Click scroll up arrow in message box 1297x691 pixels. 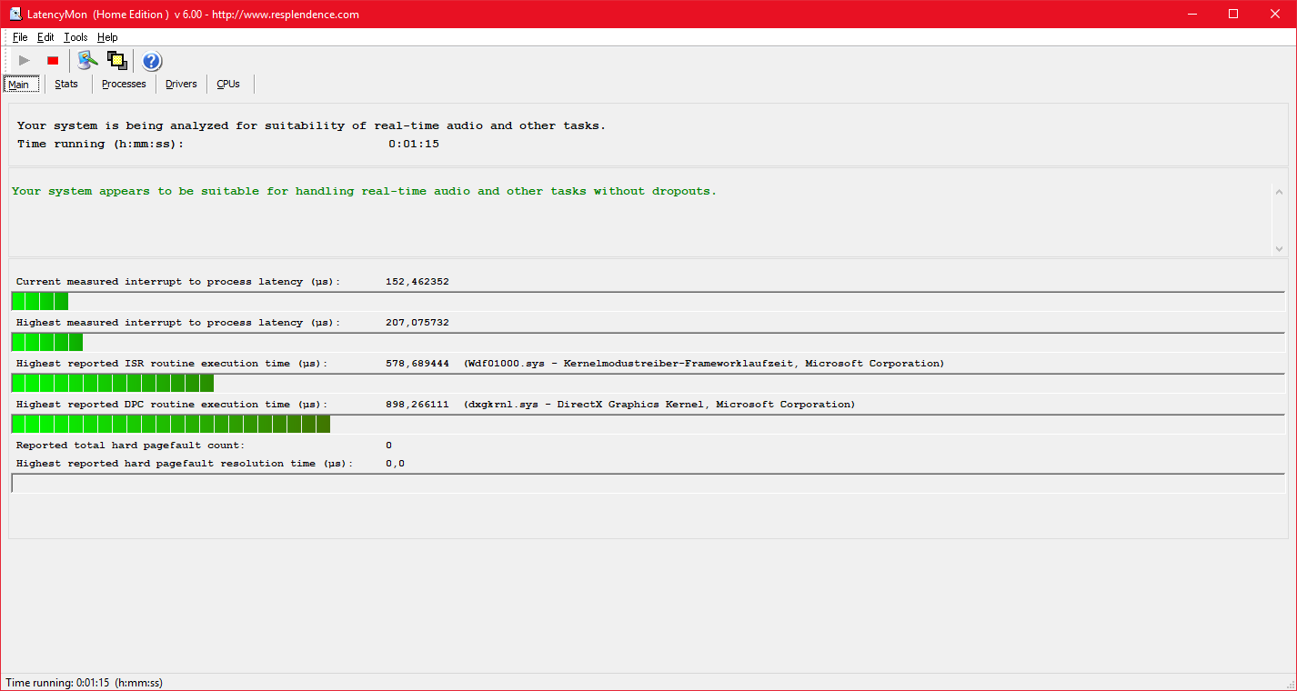(1280, 192)
